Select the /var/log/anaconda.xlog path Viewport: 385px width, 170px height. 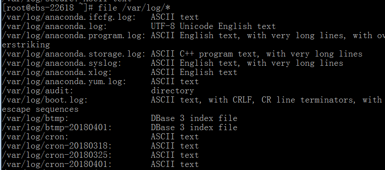tap(57, 72)
